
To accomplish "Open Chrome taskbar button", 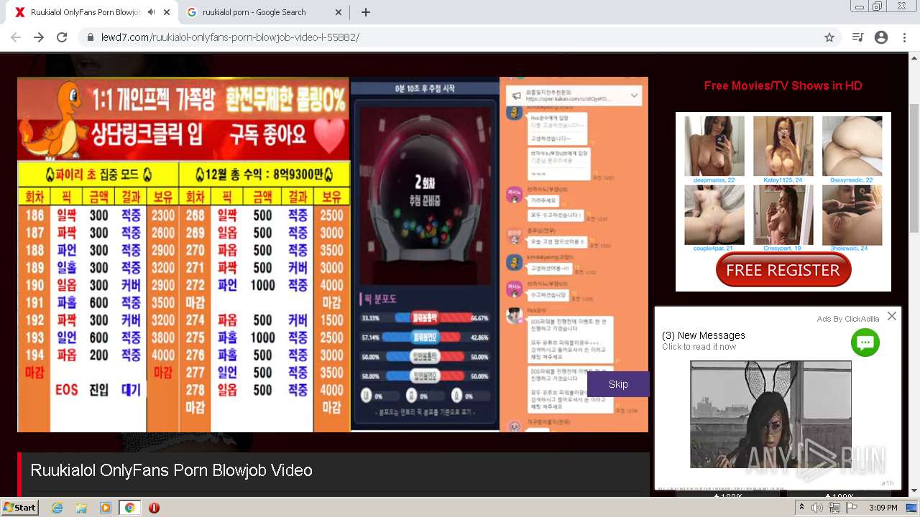I will pyautogui.click(x=129, y=508).
